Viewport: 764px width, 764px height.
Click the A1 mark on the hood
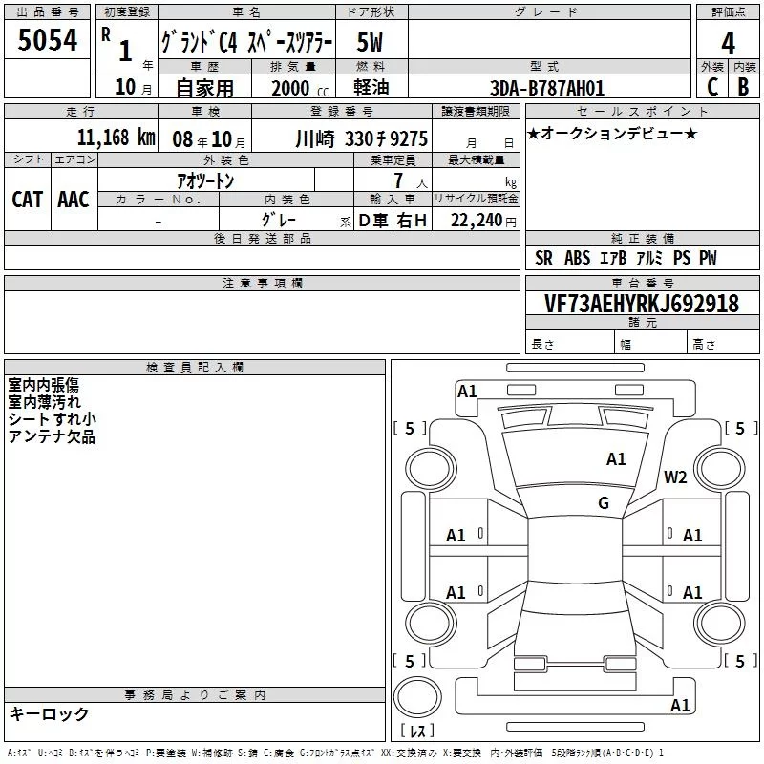coord(616,459)
